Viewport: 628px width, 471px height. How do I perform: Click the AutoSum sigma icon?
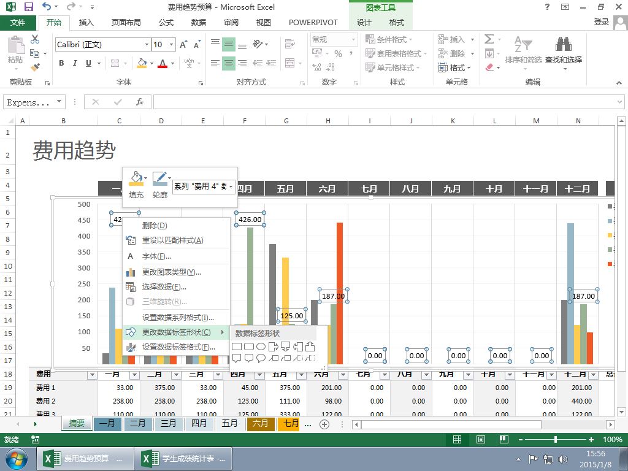[489, 39]
